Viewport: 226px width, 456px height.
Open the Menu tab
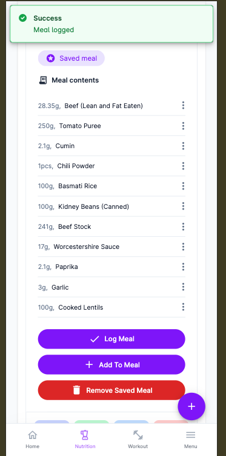click(191, 440)
